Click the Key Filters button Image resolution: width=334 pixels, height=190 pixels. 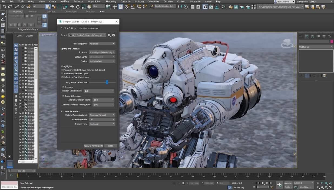(x=306, y=187)
